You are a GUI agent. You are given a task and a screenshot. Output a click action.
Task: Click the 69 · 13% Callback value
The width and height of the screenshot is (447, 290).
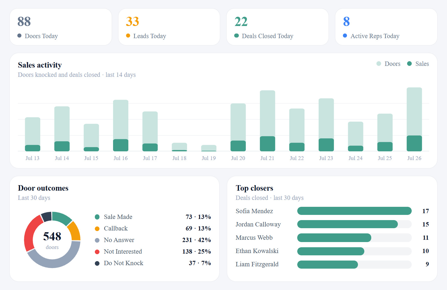tap(198, 228)
